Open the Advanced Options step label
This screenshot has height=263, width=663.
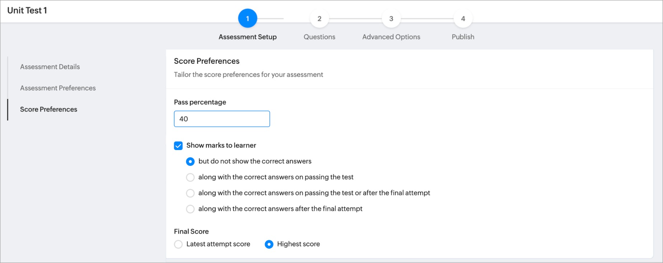391,37
